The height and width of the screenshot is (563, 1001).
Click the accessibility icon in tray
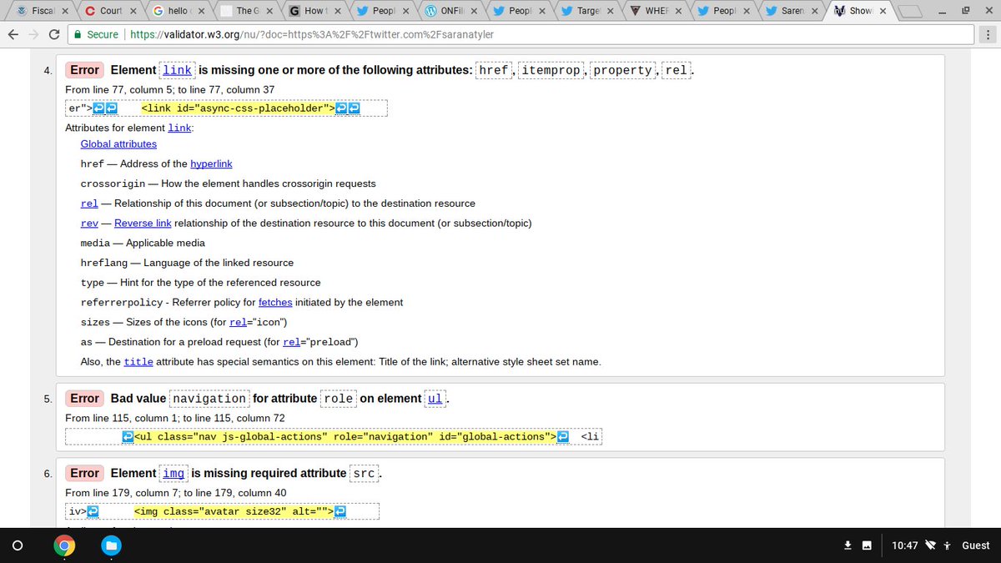(947, 545)
